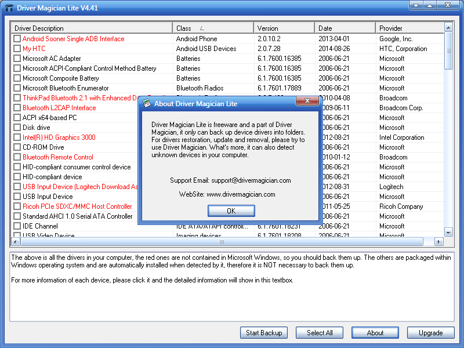Click the Intel Corporation provider cell
The width and height of the screenshot is (464, 348).
coord(401,137)
